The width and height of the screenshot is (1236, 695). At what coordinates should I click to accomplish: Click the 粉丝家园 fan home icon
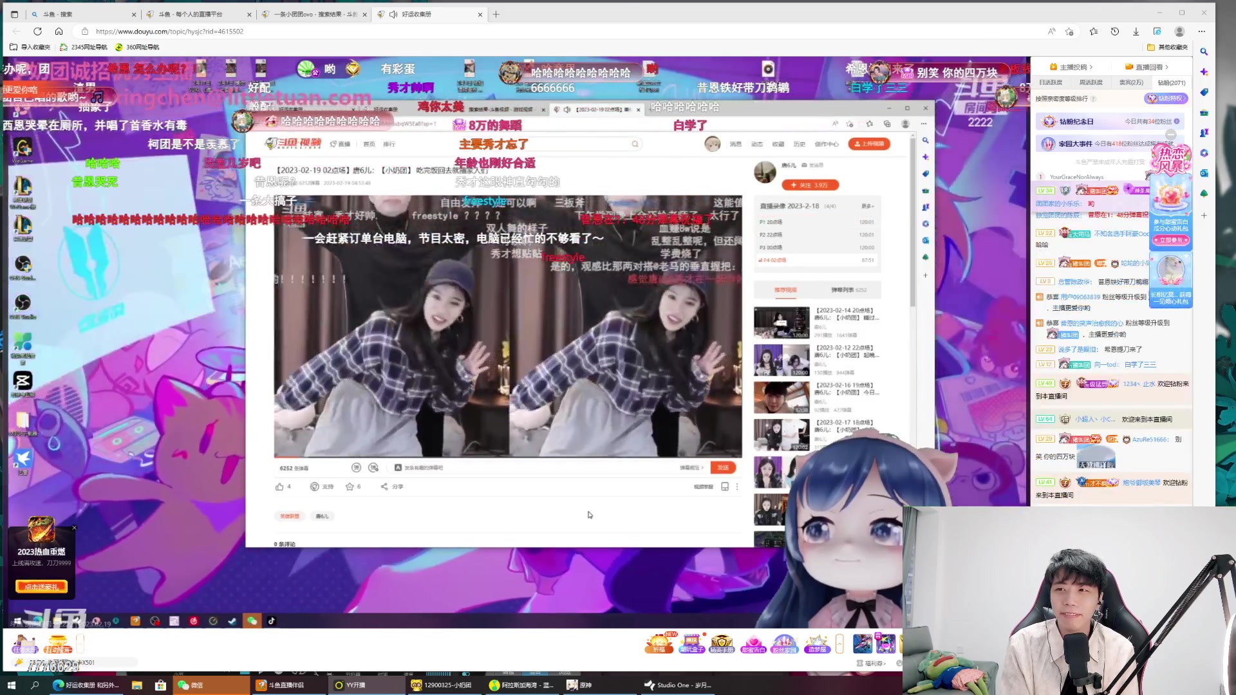coord(784,643)
